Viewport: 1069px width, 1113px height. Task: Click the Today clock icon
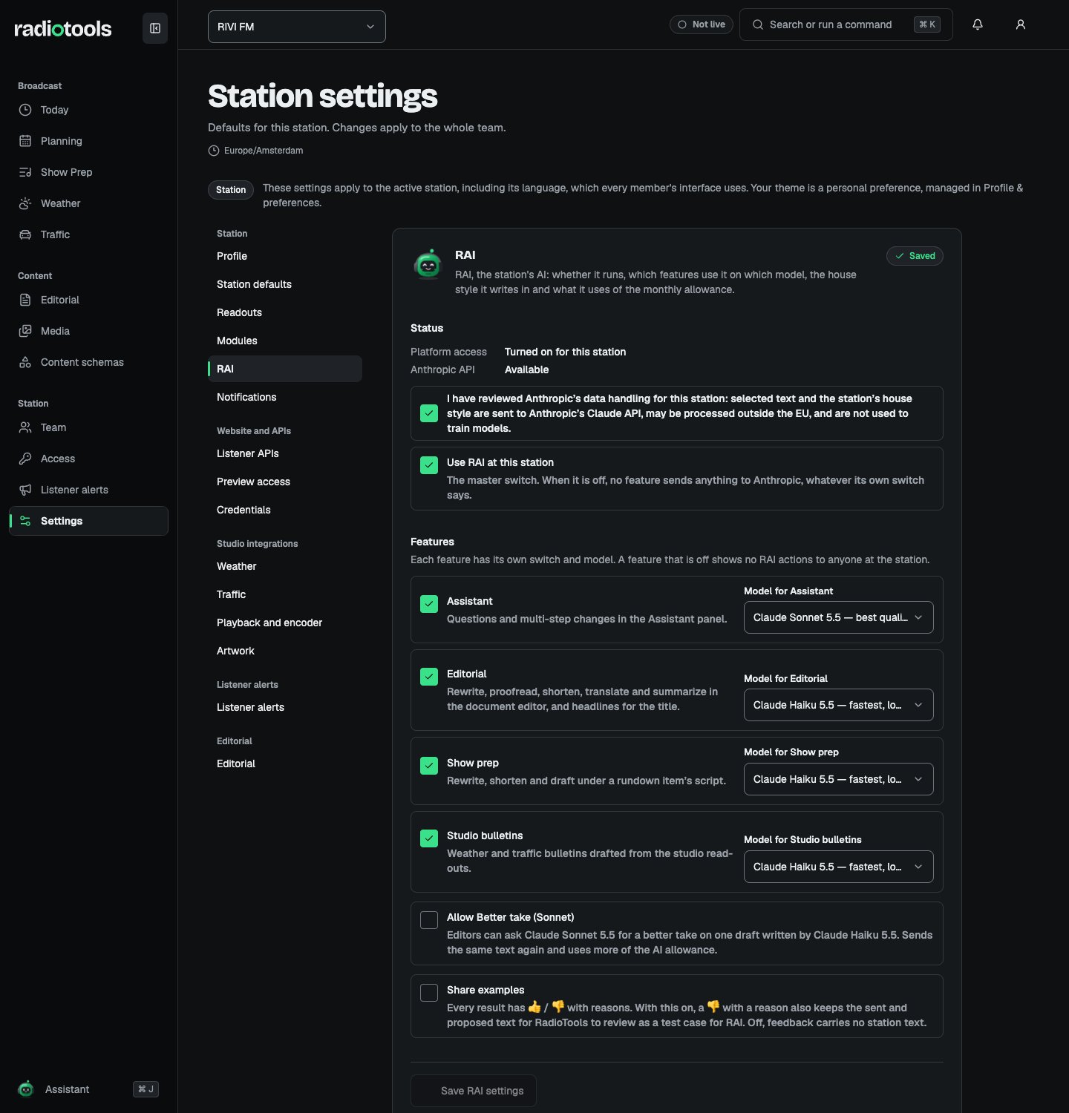25,110
